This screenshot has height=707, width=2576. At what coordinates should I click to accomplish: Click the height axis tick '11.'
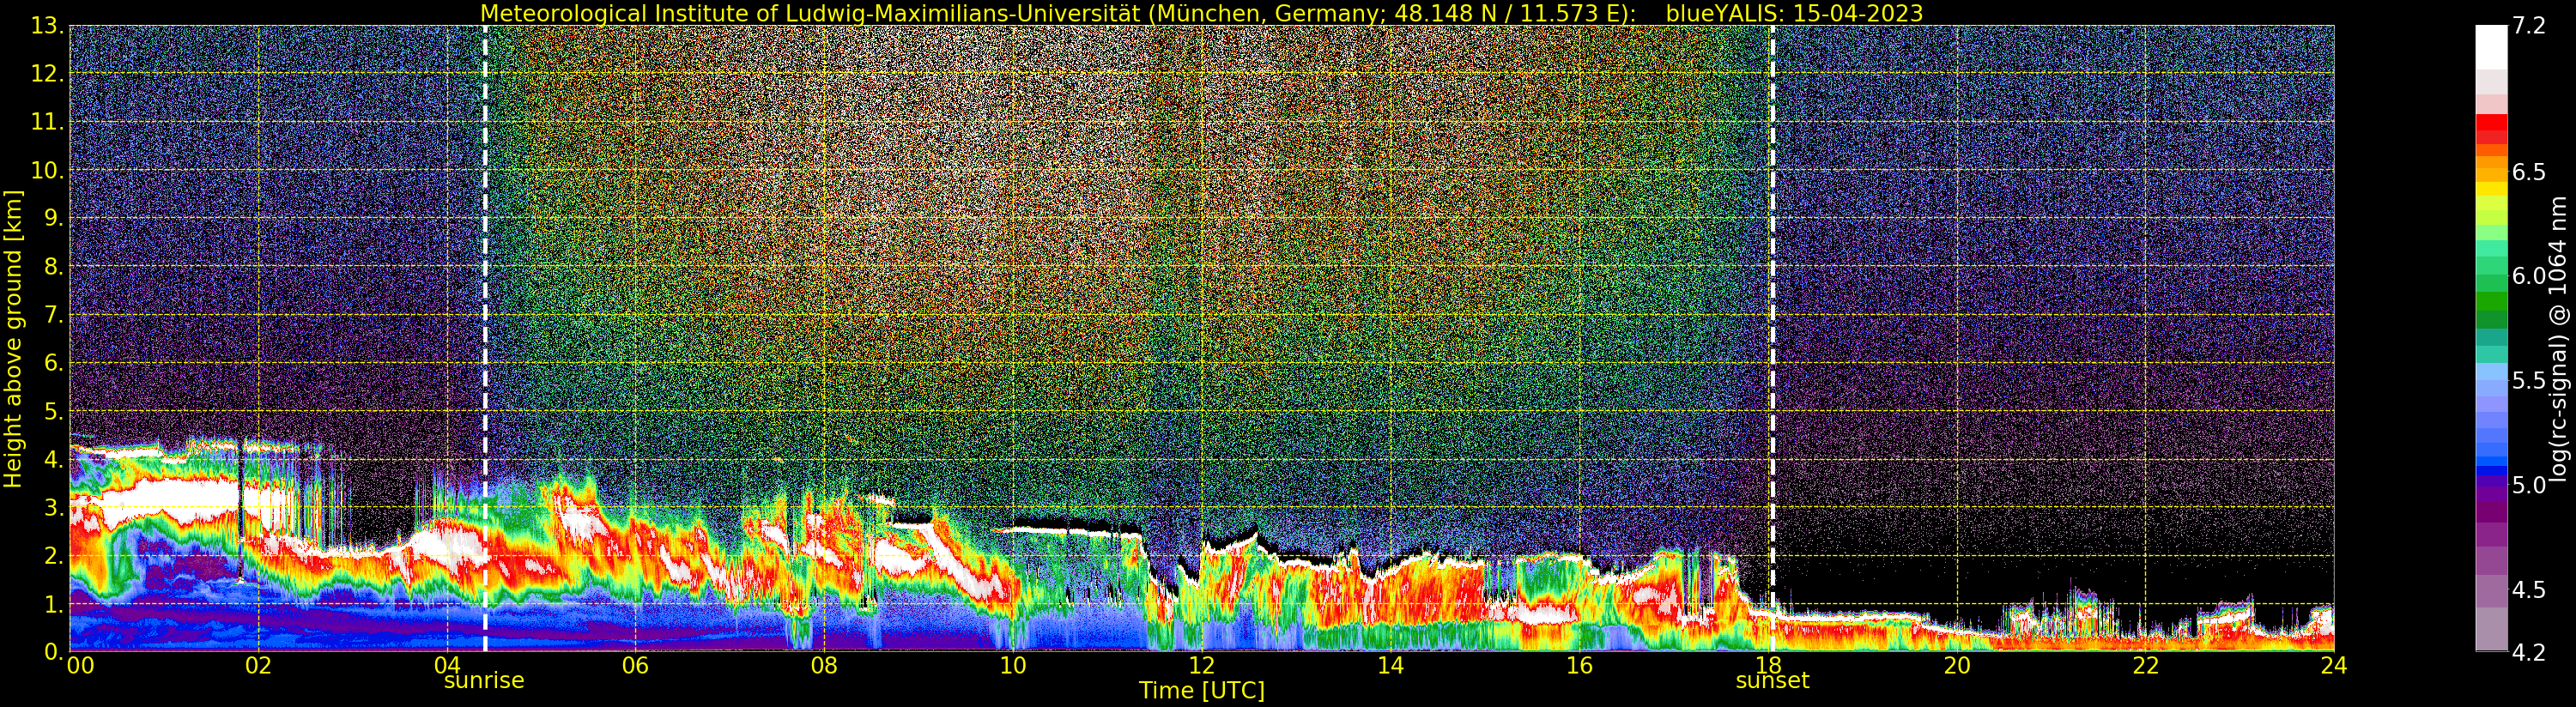(47, 122)
